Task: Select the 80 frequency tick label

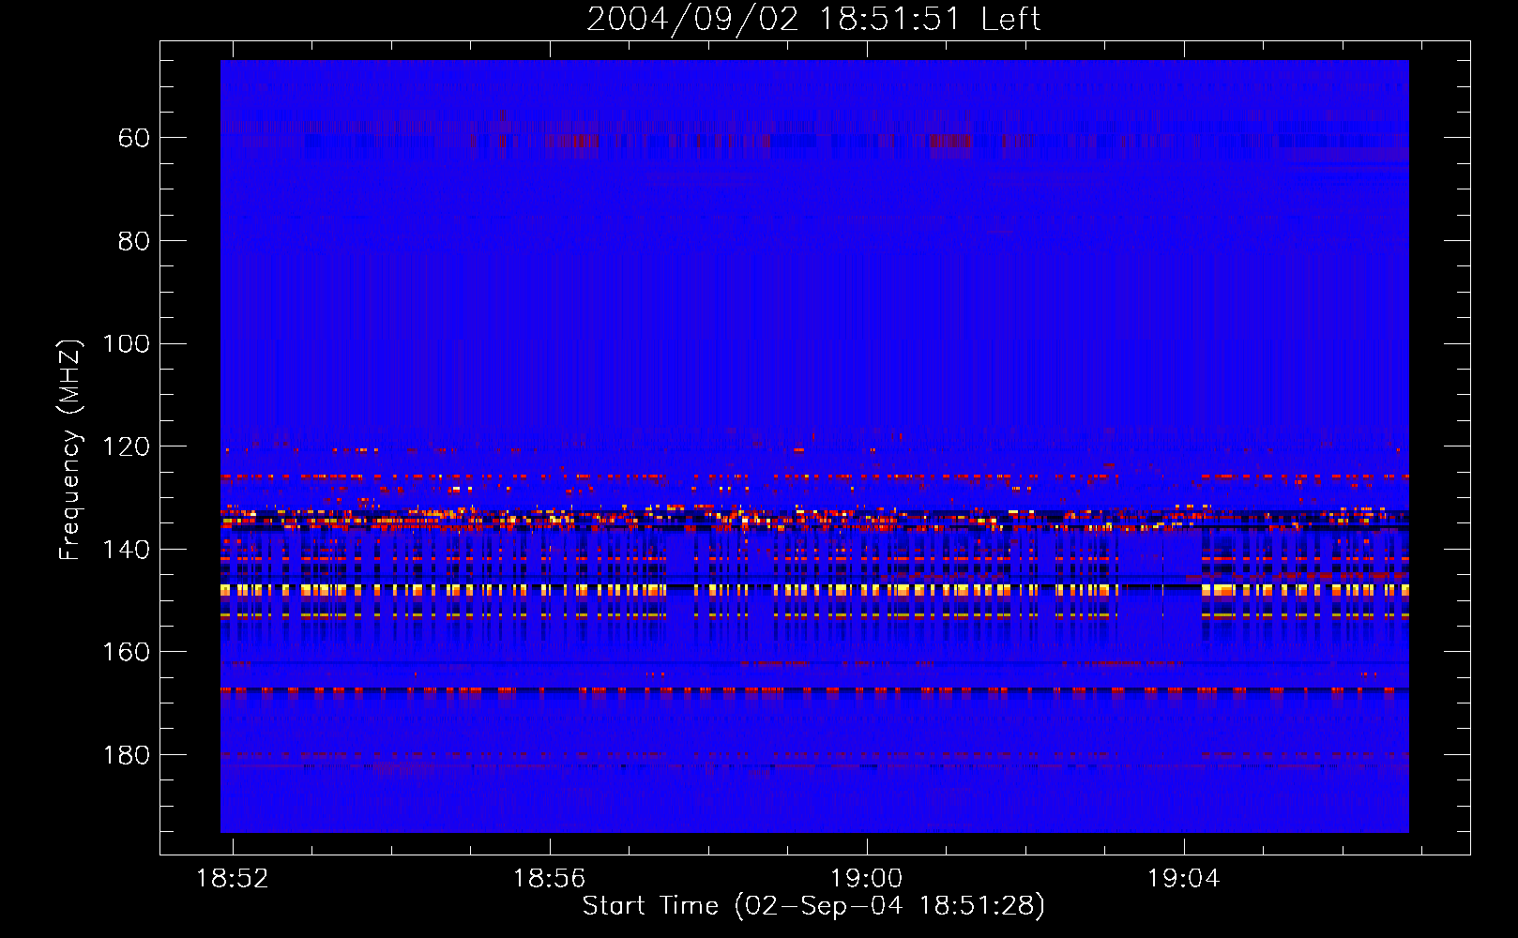Action: (134, 241)
